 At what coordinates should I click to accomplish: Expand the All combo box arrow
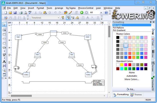click(x=101, y=13)
